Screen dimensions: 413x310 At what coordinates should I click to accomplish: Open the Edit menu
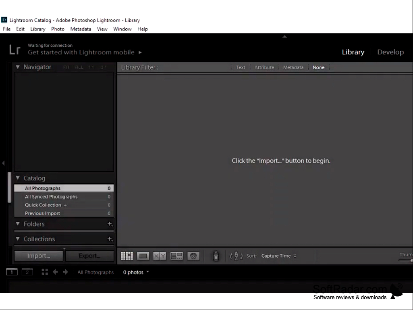(20, 29)
